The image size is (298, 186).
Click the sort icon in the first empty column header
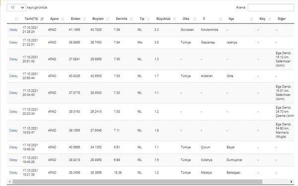pos(16,19)
